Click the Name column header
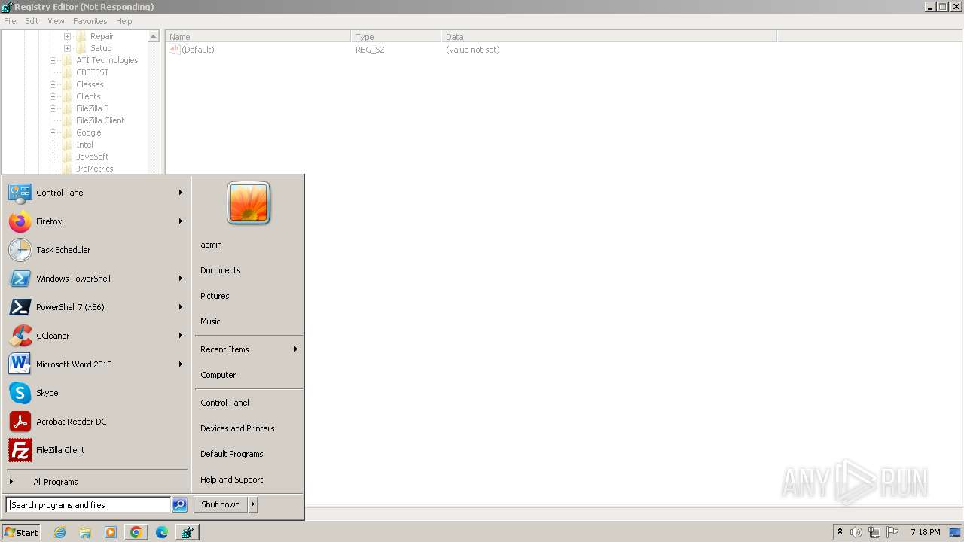Viewport: 964px width, 542px height. tap(258, 37)
